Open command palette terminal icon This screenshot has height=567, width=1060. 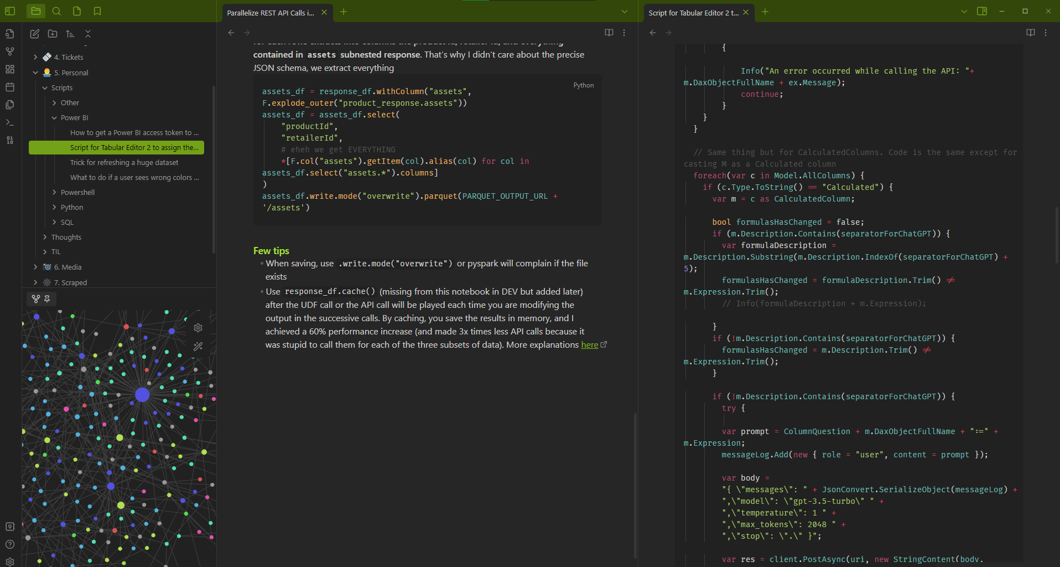10,122
